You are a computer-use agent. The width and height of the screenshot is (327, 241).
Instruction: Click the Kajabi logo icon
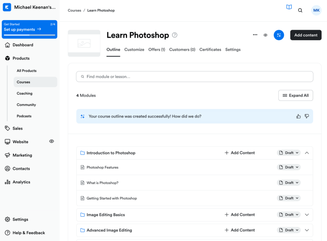(7, 7)
